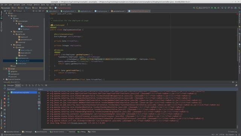241x136 pixels.
Task: Click the Step Over debugger icon
Action: [x=26, y=85]
